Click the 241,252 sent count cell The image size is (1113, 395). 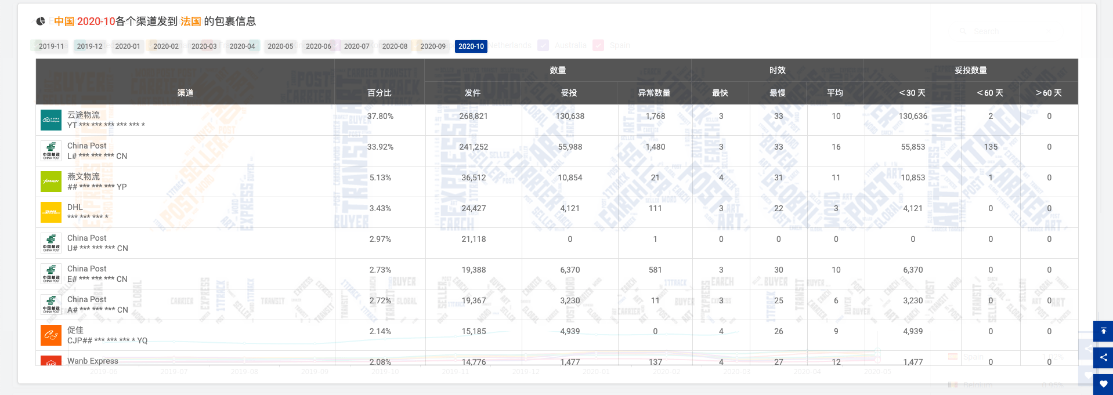(474, 147)
